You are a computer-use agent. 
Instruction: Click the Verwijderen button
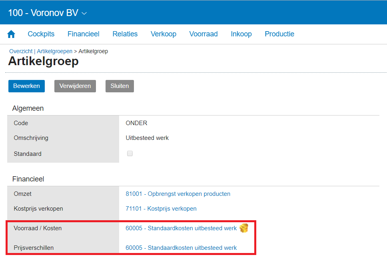(75, 86)
